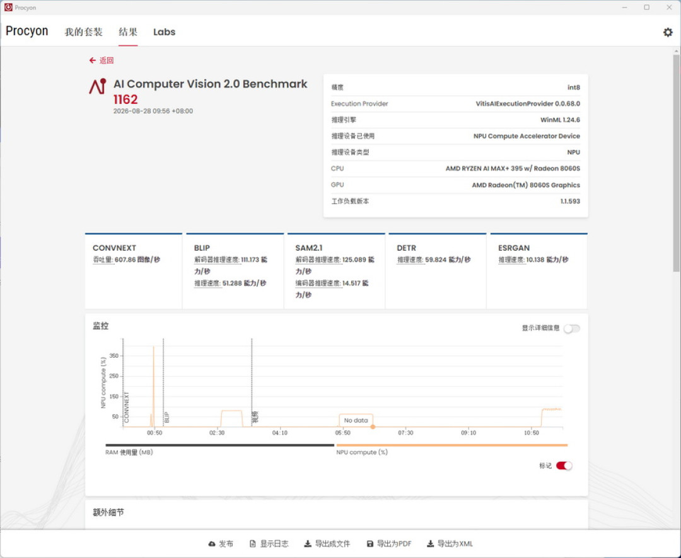Click the workload version 1.1.593
The height and width of the screenshot is (558, 681).
tap(570, 201)
